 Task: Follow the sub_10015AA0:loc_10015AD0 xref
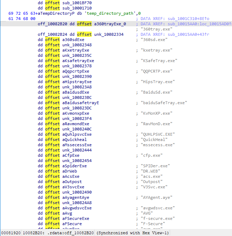tap(200, 24)
